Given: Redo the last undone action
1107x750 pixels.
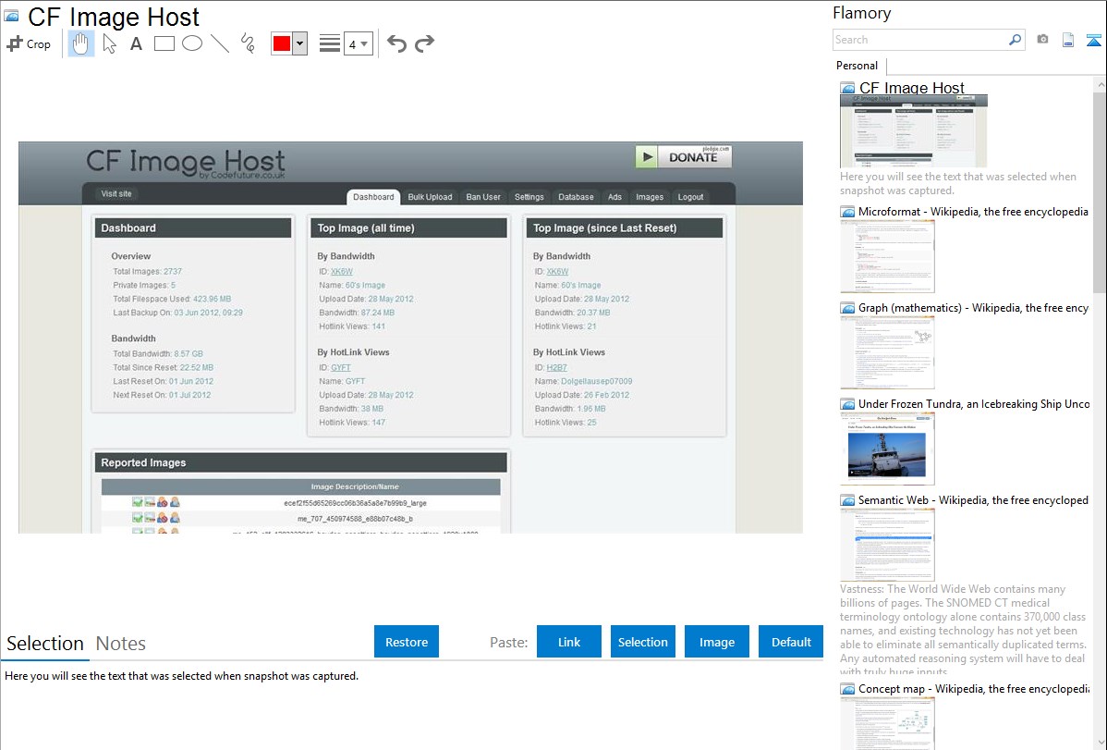Looking at the screenshot, I should (424, 43).
